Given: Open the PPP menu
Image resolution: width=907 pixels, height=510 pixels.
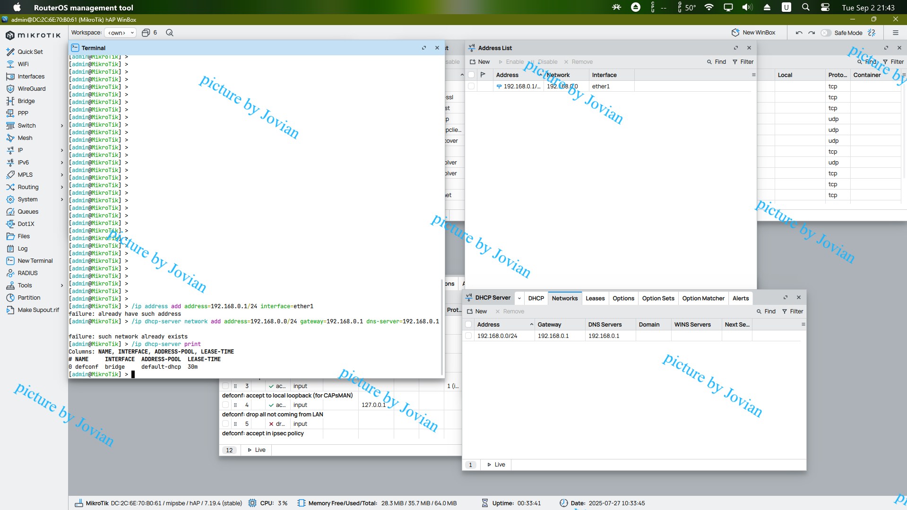Looking at the screenshot, I should point(23,113).
